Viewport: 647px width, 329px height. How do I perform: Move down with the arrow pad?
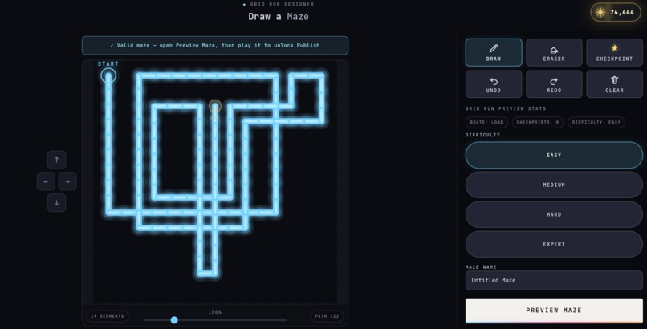pos(56,203)
